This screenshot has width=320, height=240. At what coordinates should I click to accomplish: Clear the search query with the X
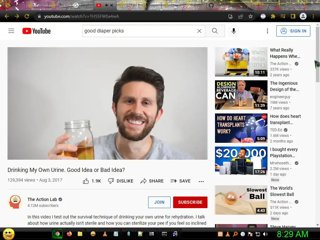pyautogui.click(x=199, y=31)
